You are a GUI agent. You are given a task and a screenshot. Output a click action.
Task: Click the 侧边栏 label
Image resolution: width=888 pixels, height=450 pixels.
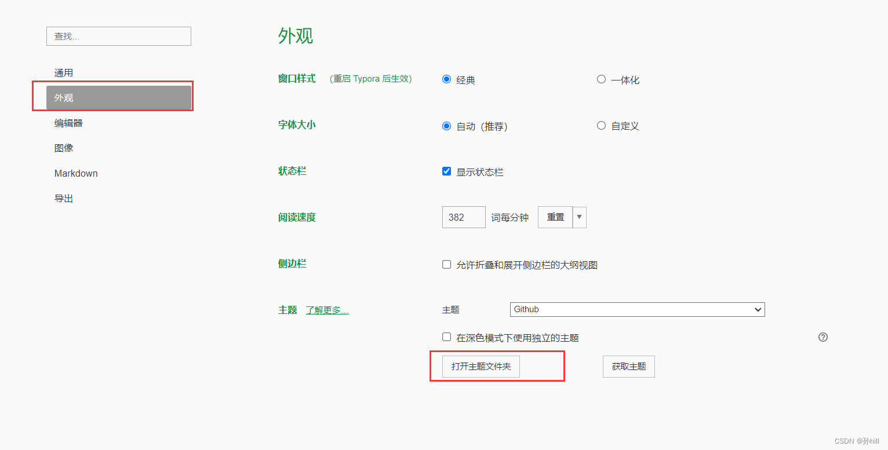click(292, 264)
